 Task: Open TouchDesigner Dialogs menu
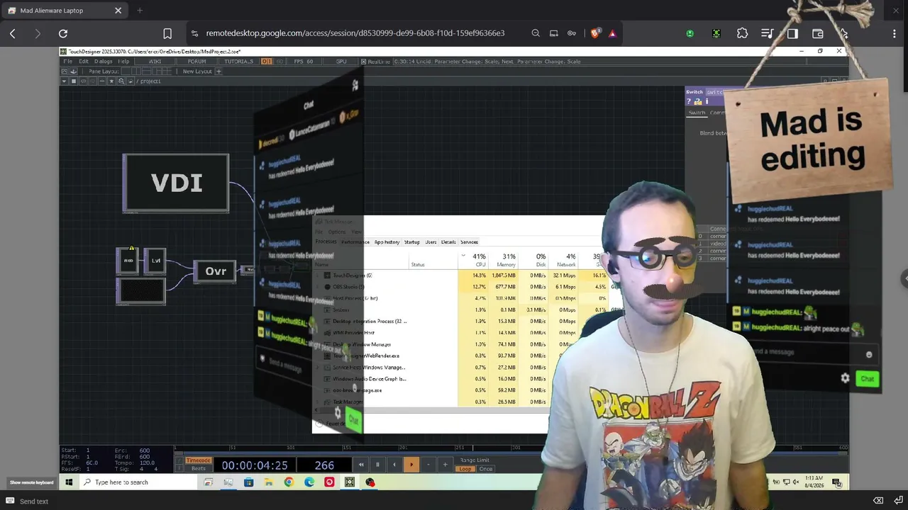click(104, 62)
